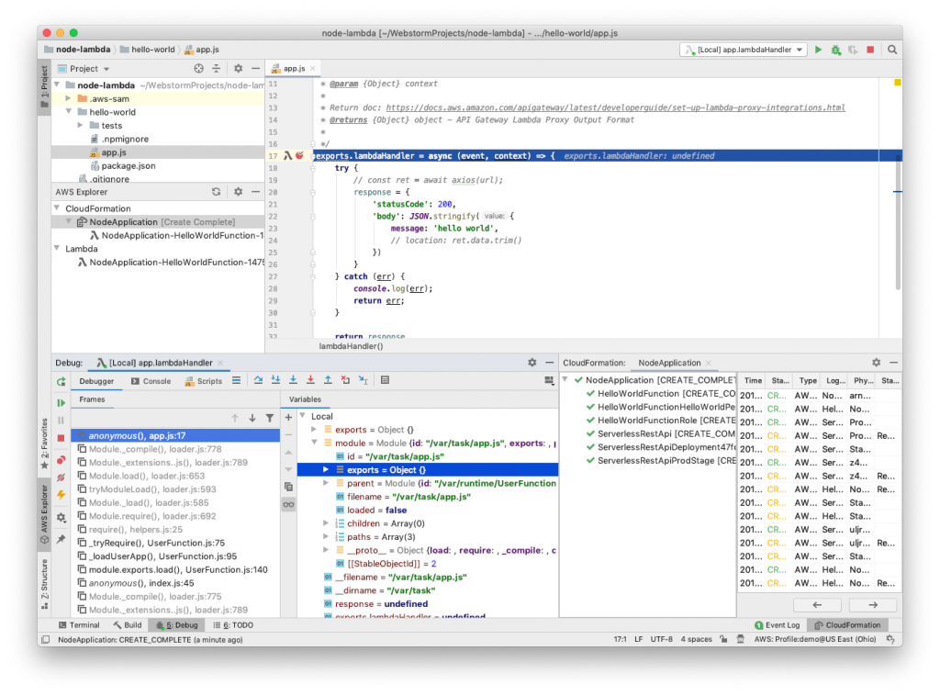The height and width of the screenshot is (696, 940).
Task: Click the green Run button in toolbar
Action: click(x=818, y=50)
